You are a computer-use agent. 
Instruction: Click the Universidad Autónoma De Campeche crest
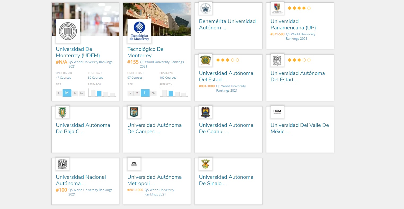[134, 112]
